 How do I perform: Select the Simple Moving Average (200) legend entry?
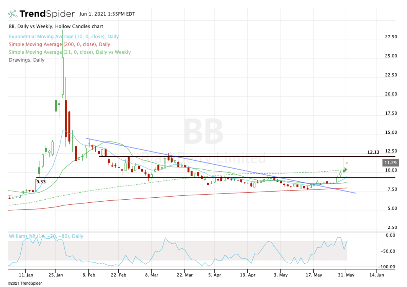coord(59,44)
